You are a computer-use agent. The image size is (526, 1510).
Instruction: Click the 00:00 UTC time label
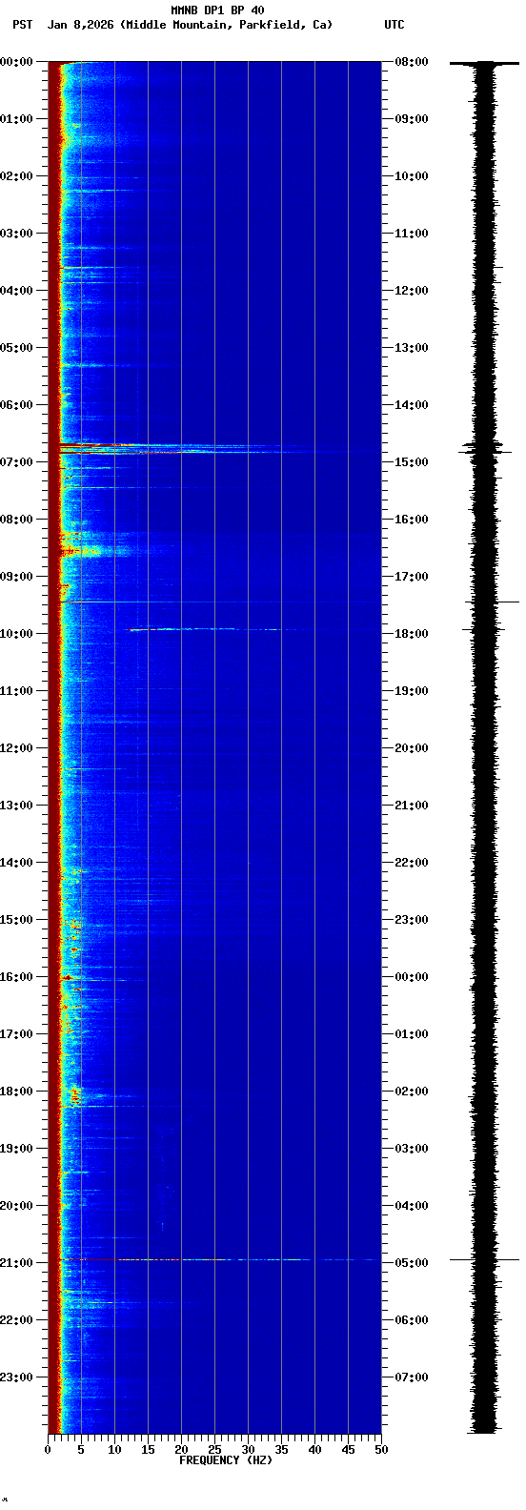click(412, 977)
